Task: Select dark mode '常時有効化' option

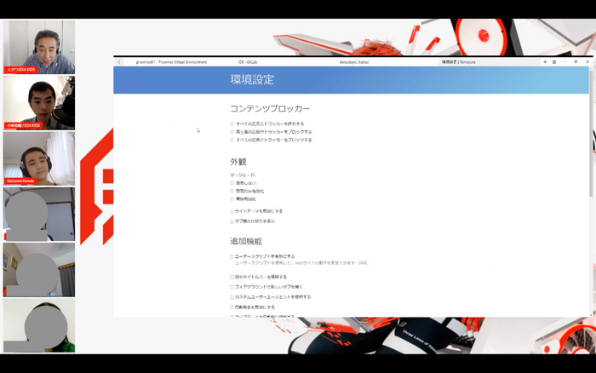Action: tap(232, 199)
